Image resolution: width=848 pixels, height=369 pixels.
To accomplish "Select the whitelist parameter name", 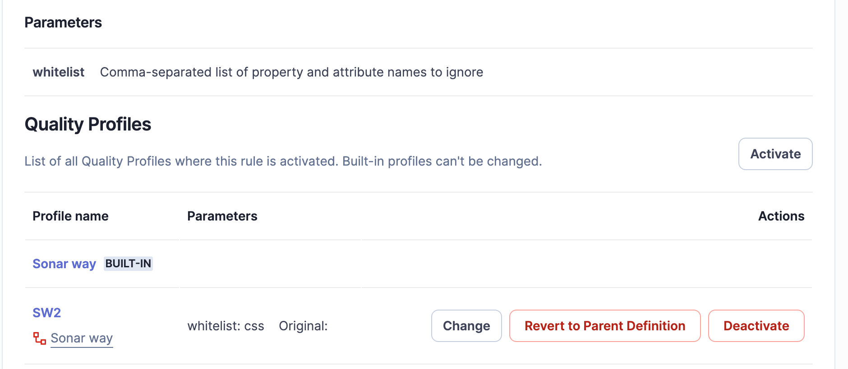I will point(58,72).
